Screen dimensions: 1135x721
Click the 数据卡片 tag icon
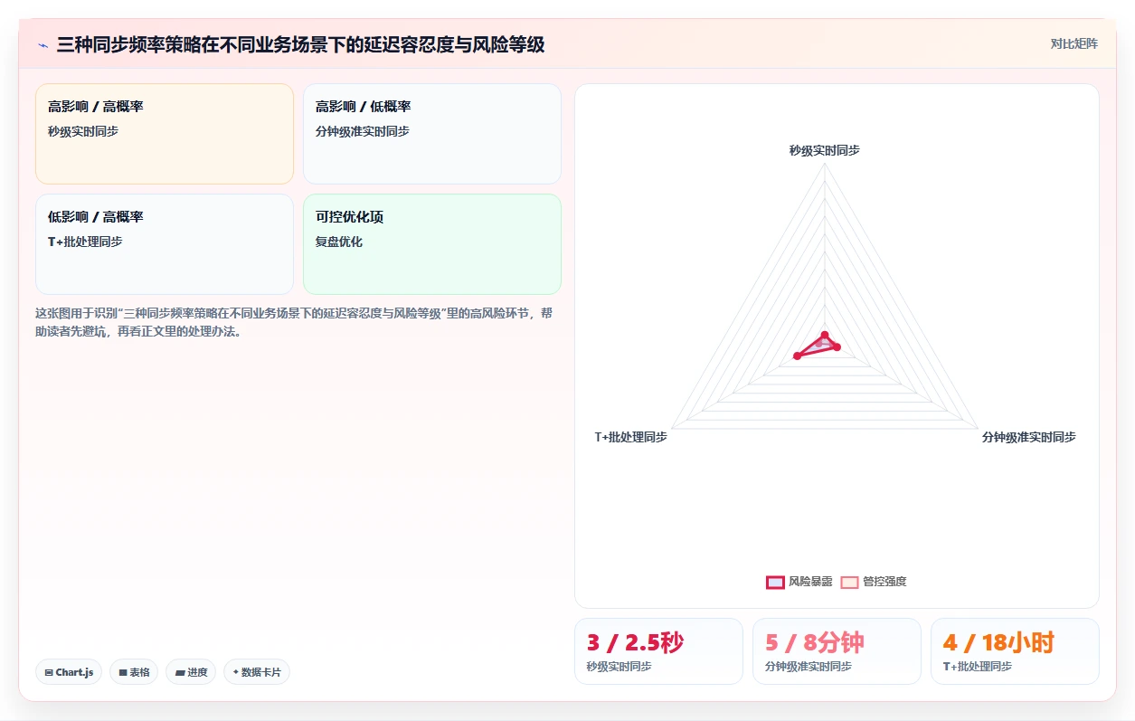click(236, 672)
